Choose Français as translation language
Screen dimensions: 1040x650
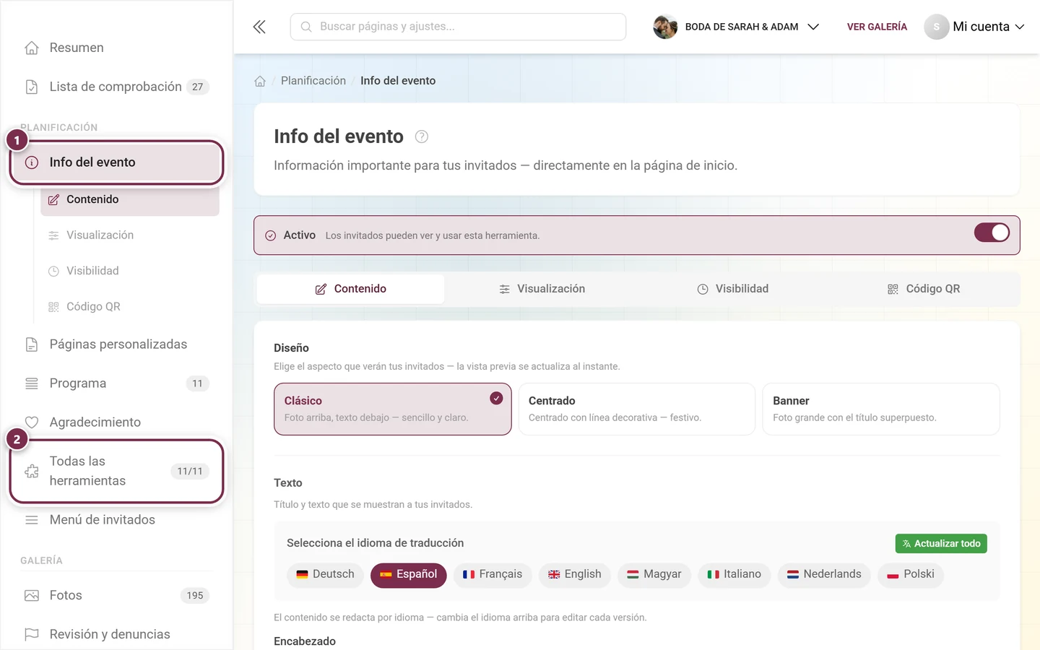(x=493, y=575)
